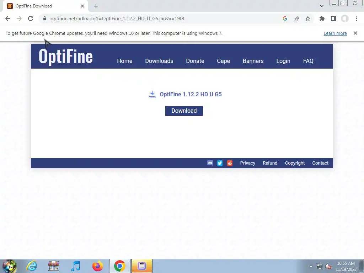
Task: Open the Twitter icon in footer
Action: coord(220,163)
